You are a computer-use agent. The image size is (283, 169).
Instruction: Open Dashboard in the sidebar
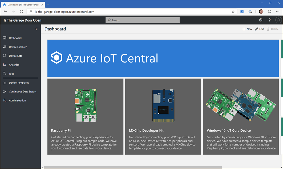point(20,38)
